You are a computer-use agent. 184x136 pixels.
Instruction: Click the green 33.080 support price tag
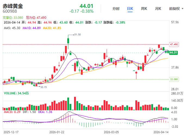(174, 79)
